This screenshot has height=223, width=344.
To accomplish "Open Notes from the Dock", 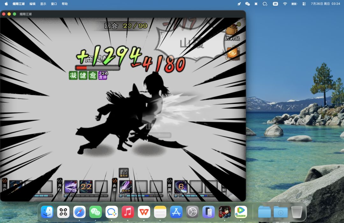I will pyautogui.click(x=160, y=212).
